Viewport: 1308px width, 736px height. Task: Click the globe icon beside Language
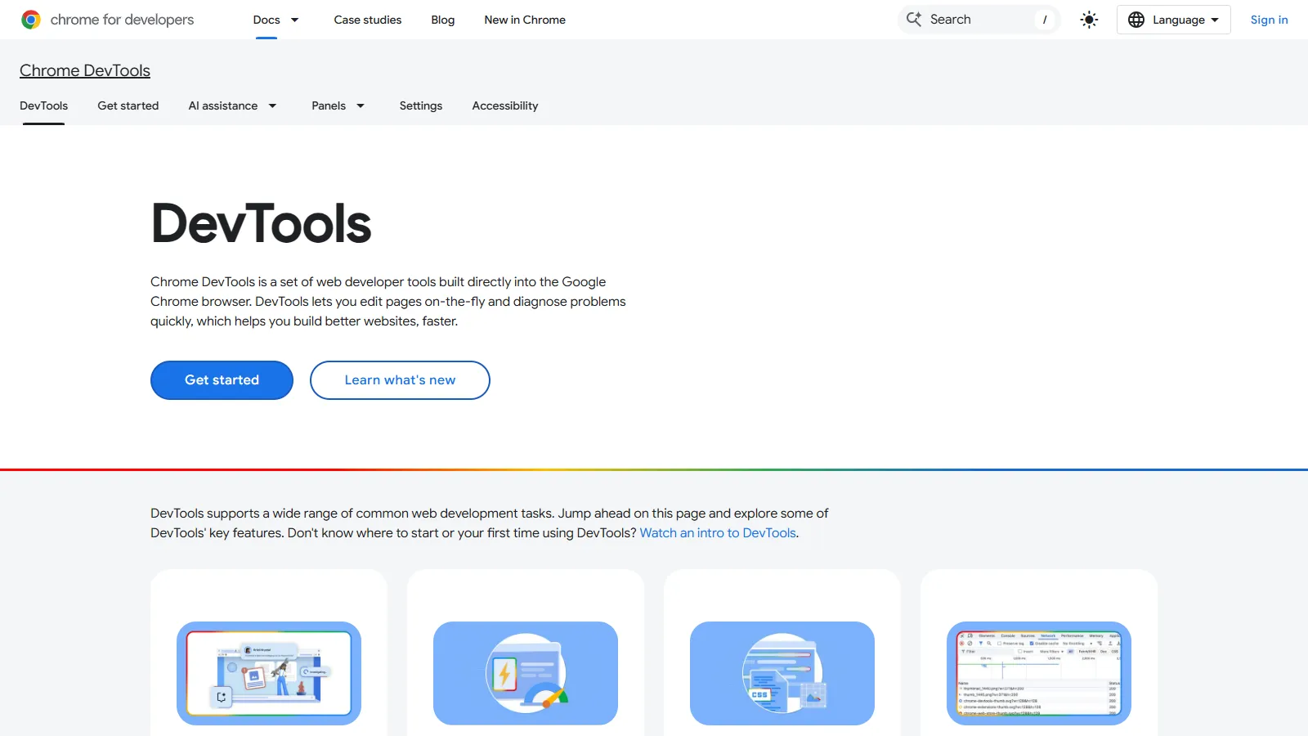[1136, 20]
